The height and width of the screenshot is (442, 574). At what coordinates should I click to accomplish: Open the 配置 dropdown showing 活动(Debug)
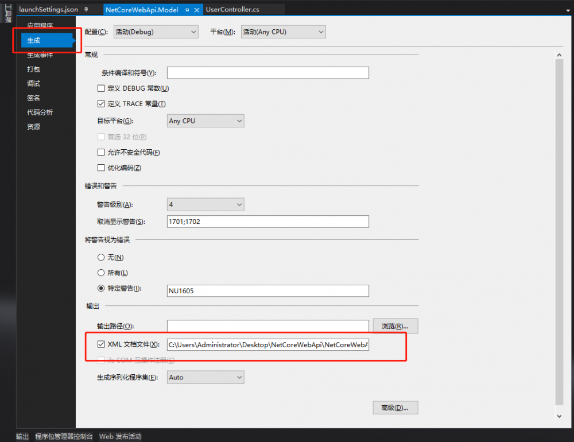tap(156, 32)
